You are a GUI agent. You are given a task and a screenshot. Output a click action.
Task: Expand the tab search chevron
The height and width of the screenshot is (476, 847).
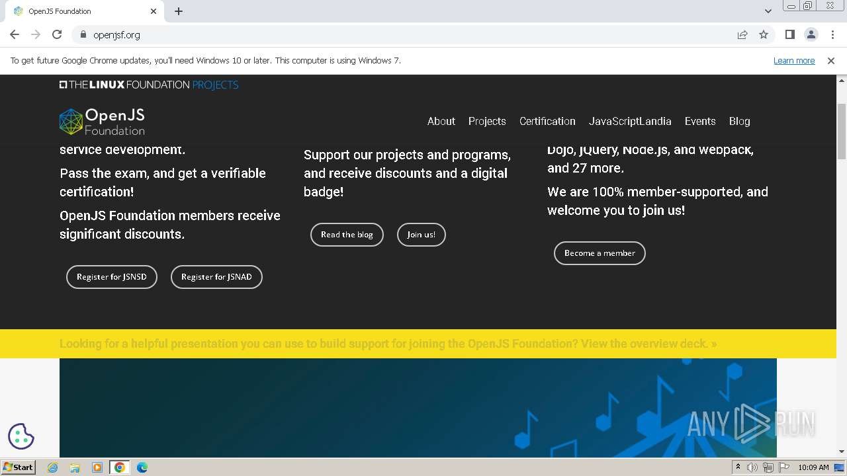coord(768,11)
